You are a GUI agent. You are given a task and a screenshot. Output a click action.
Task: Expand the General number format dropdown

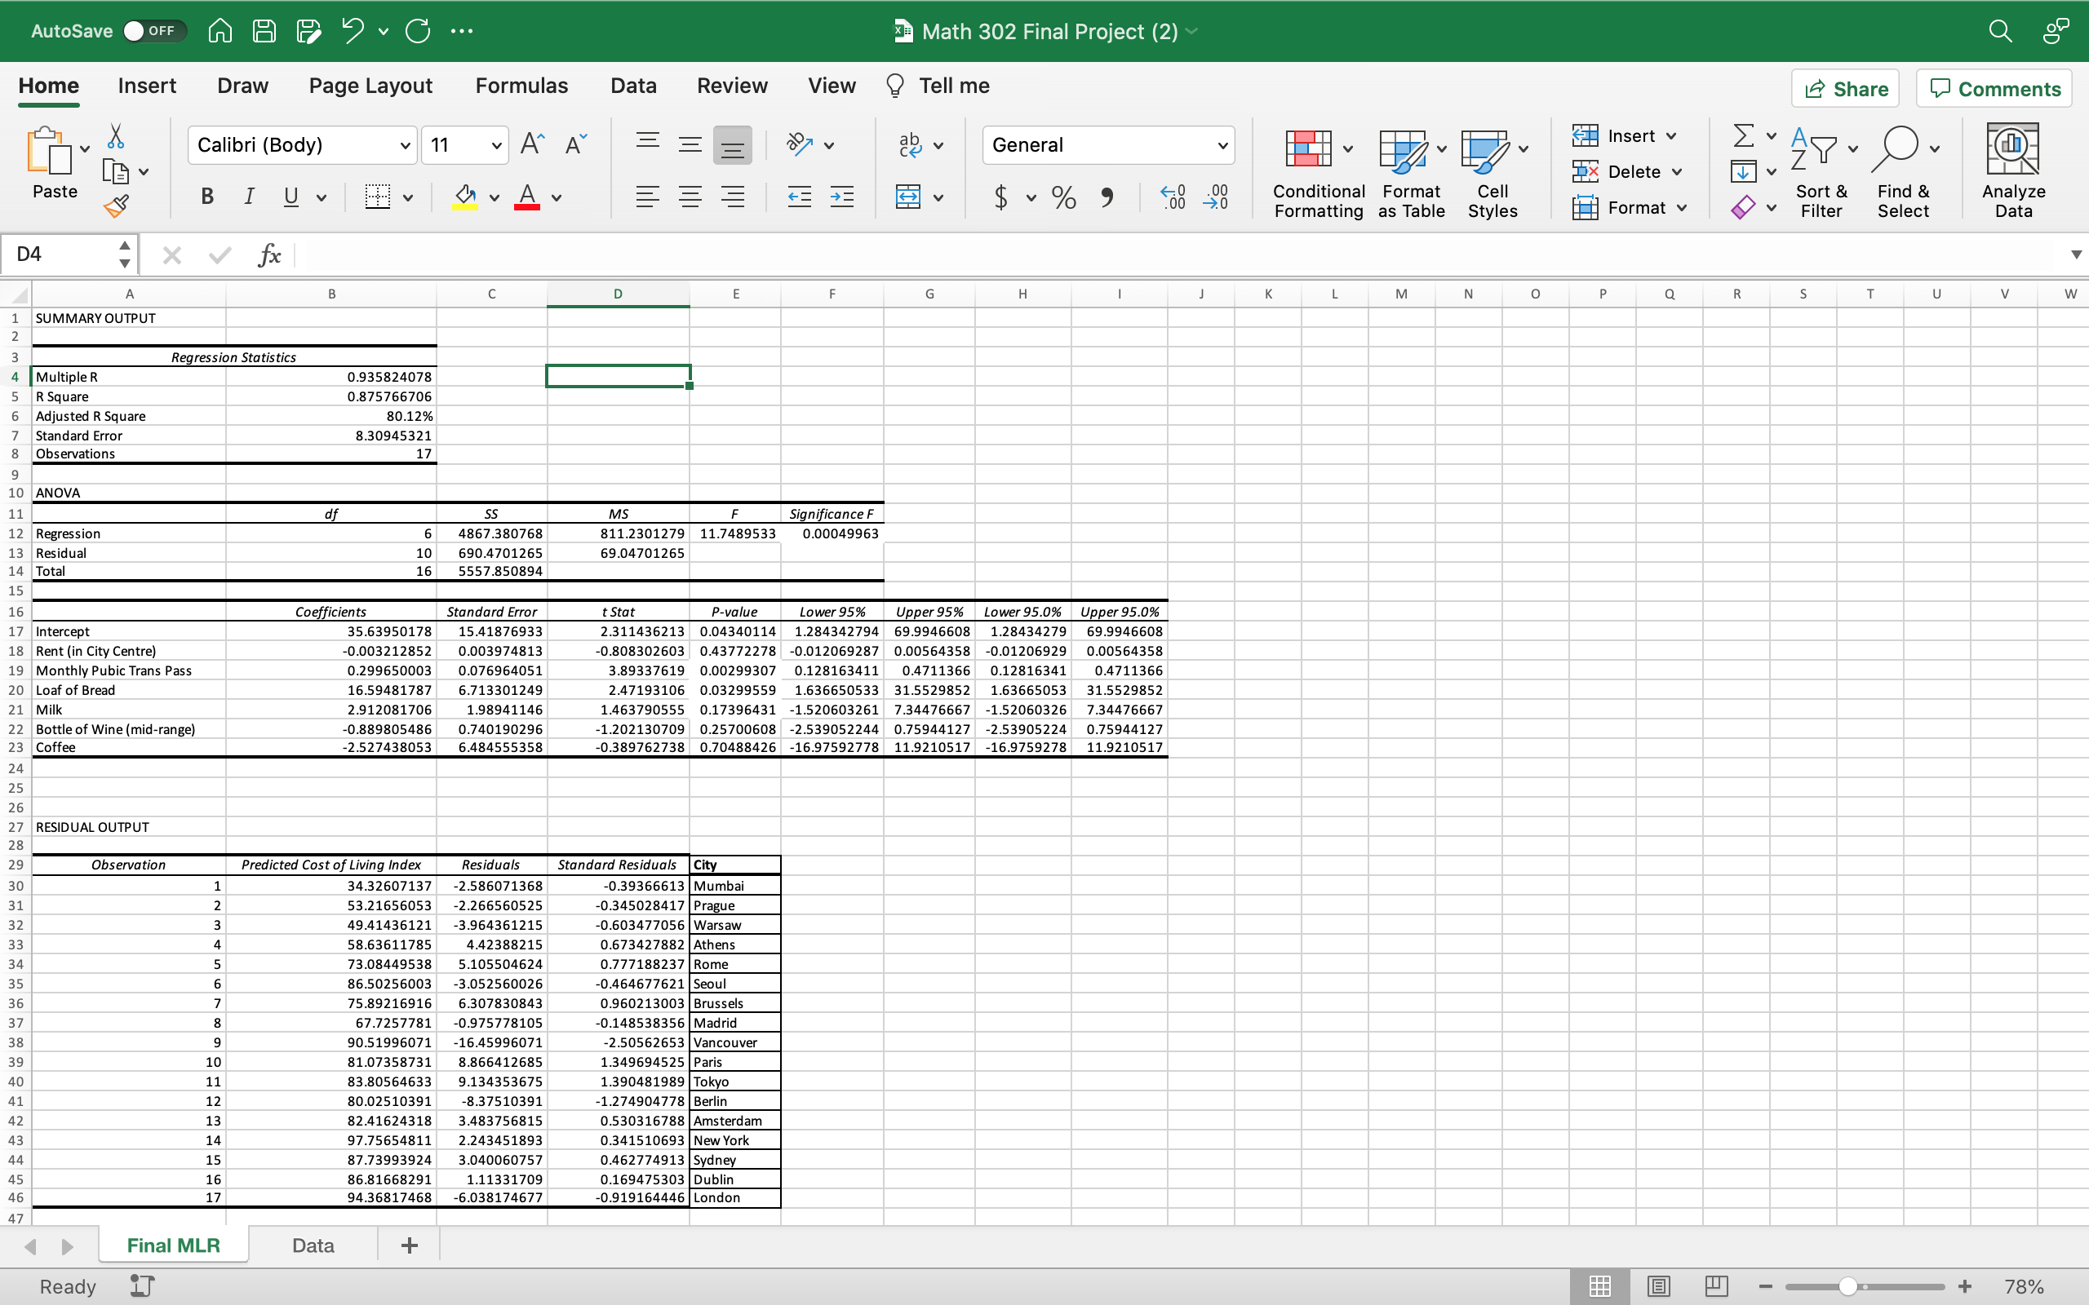[1222, 145]
